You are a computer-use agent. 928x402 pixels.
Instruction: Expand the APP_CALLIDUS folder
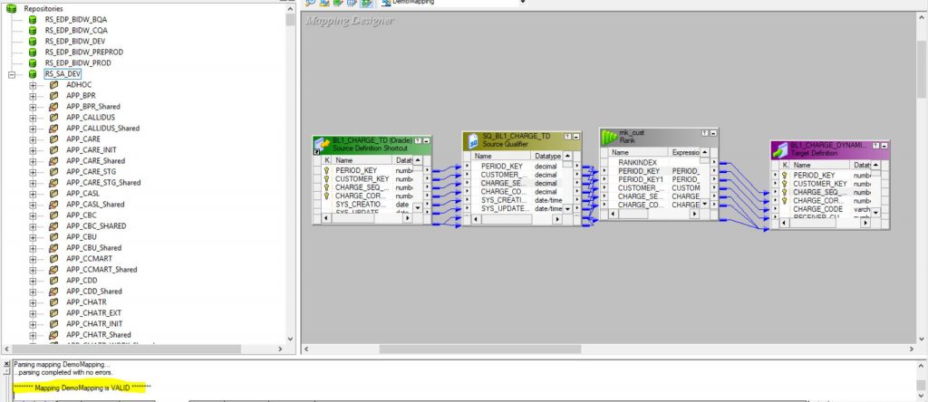(33, 118)
